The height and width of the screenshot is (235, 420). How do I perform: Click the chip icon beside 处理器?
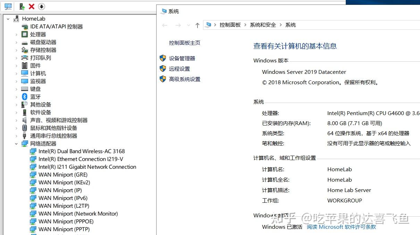click(24, 34)
